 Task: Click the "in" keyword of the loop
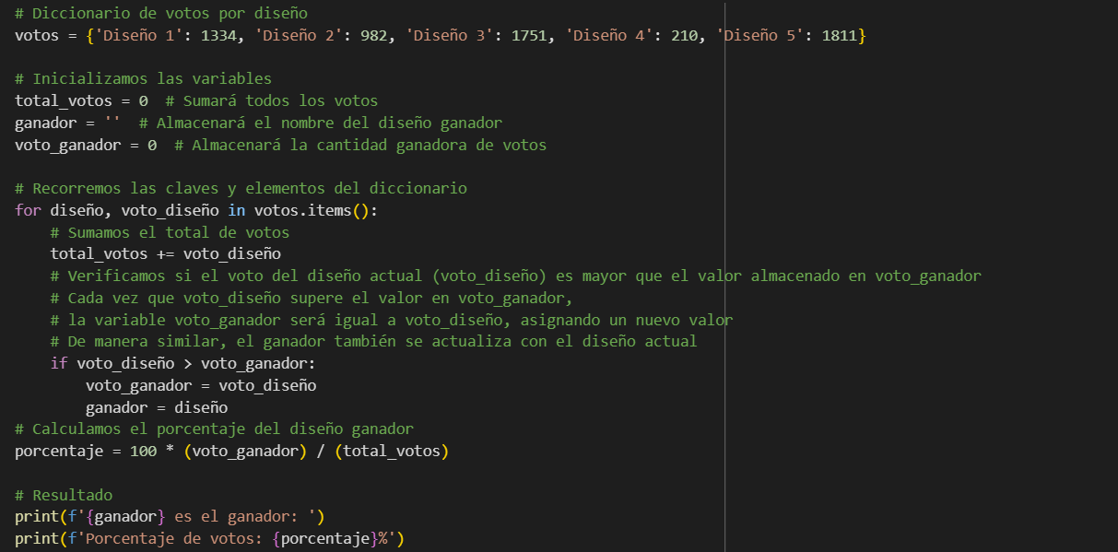pyautogui.click(x=237, y=210)
